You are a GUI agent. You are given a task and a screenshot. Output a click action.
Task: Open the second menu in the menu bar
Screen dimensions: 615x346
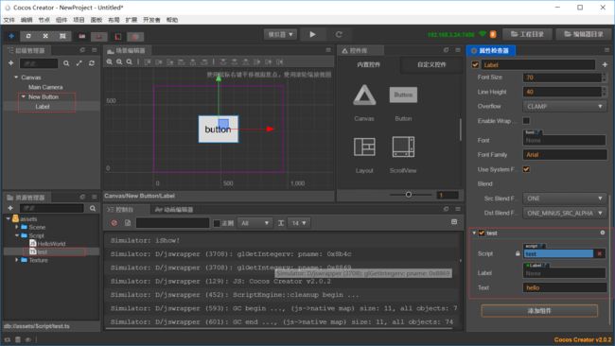[x=26, y=20]
